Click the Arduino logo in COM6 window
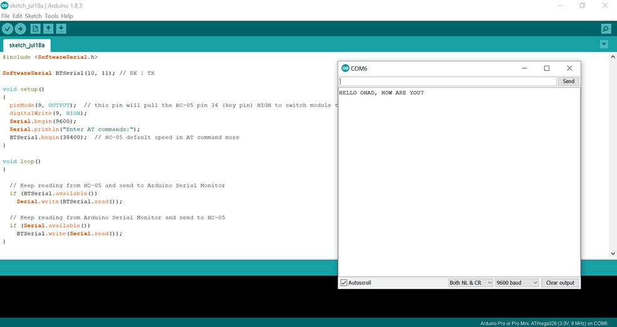Screen dimensions: 617x327 (345, 68)
